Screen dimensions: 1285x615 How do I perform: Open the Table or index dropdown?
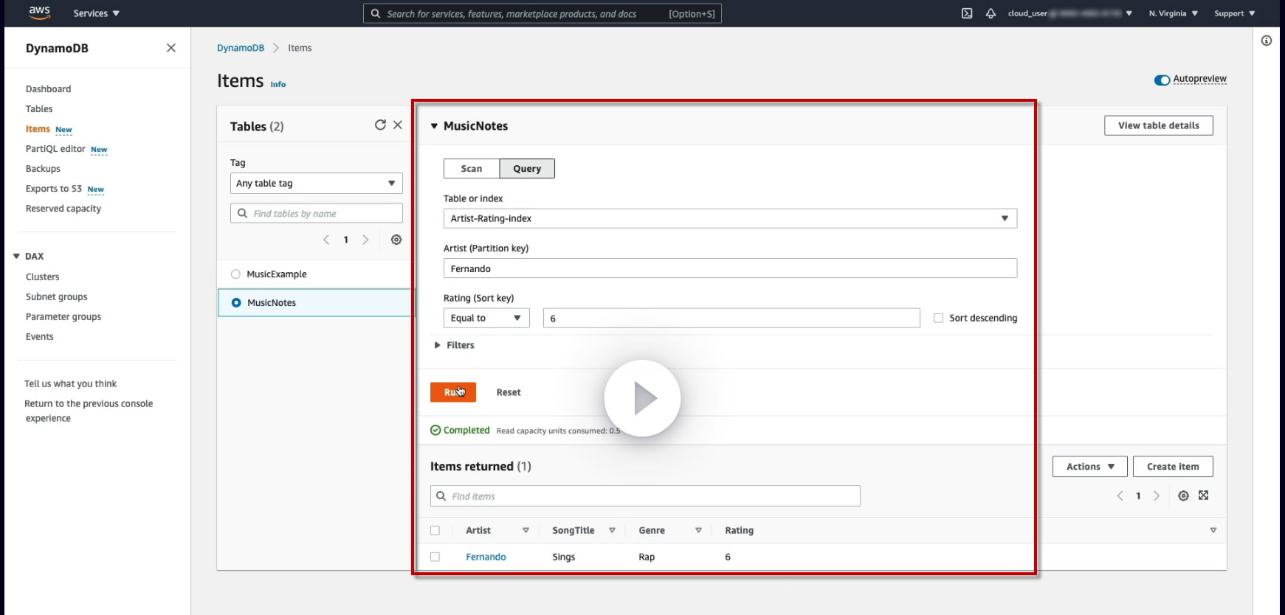pyautogui.click(x=730, y=218)
